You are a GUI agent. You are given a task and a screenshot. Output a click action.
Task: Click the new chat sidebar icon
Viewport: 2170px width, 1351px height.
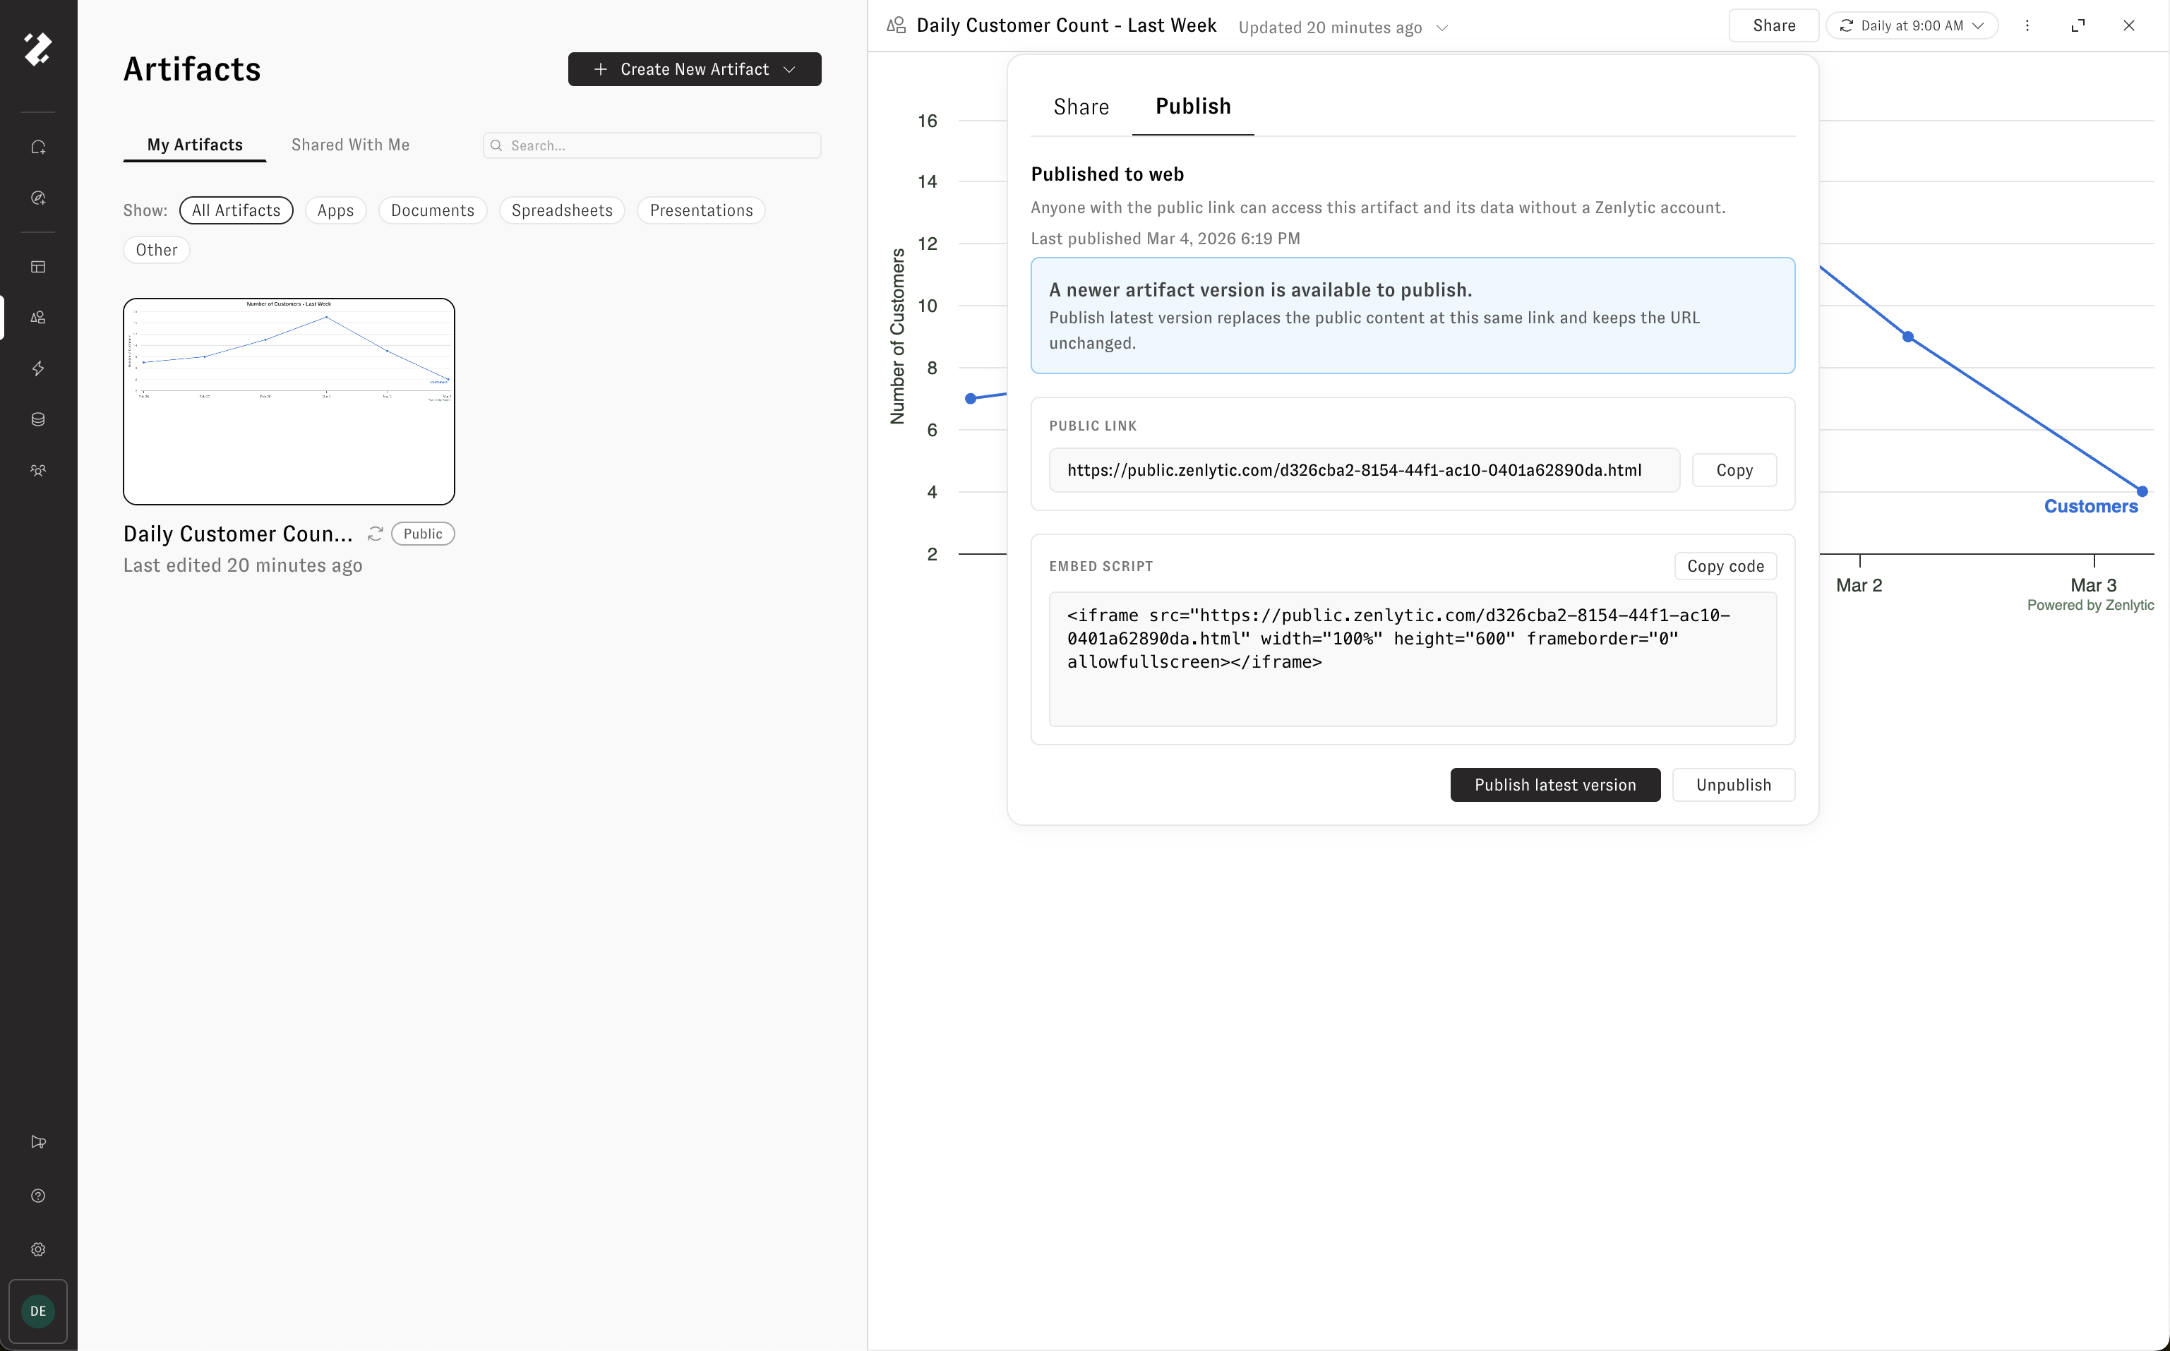[x=37, y=148]
